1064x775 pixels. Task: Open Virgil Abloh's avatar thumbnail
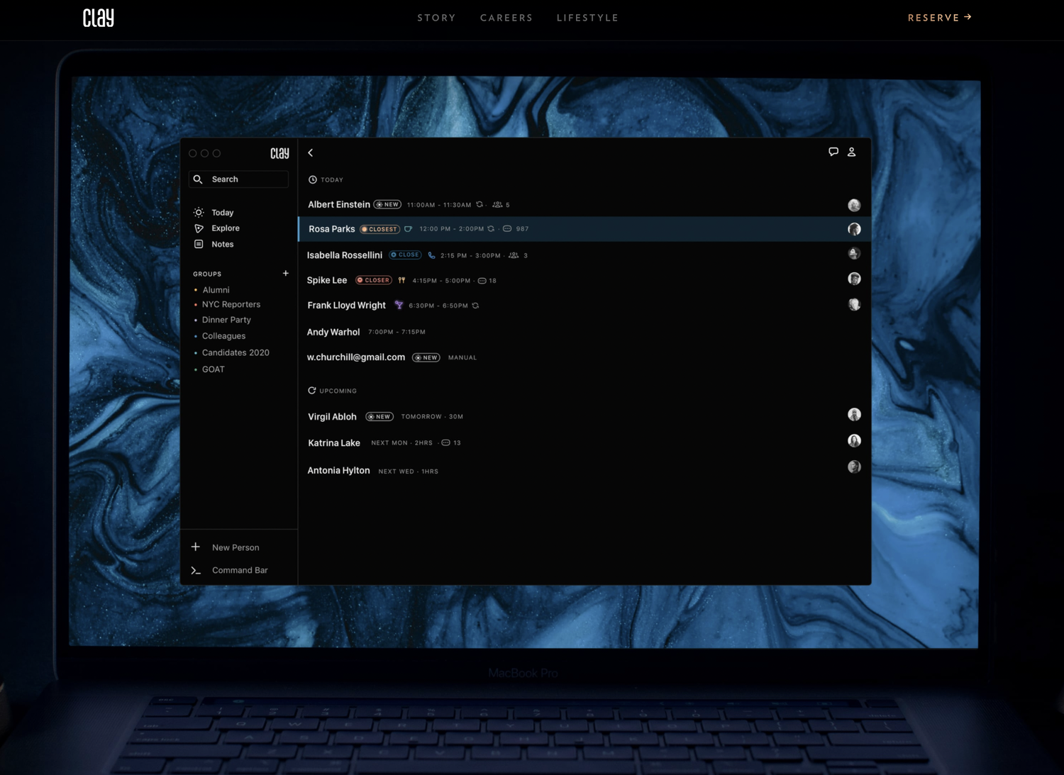tap(854, 415)
